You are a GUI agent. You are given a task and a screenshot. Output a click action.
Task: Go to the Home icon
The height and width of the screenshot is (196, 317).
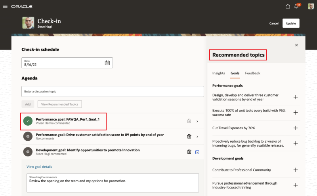tap(288, 6)
